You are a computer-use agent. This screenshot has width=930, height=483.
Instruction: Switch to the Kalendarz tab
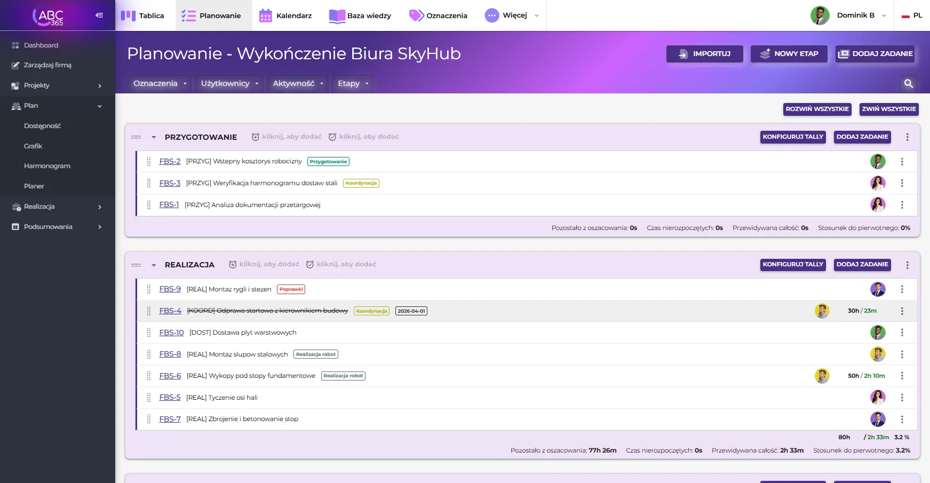285,15
